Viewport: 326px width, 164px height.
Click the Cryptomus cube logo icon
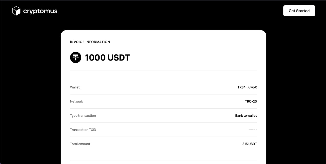point(16,11)
